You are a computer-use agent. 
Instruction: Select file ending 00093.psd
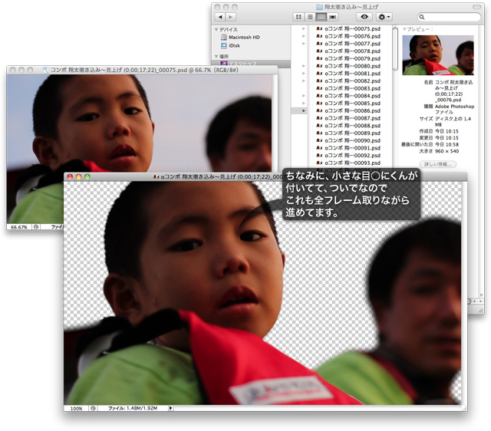click(348, 163)
